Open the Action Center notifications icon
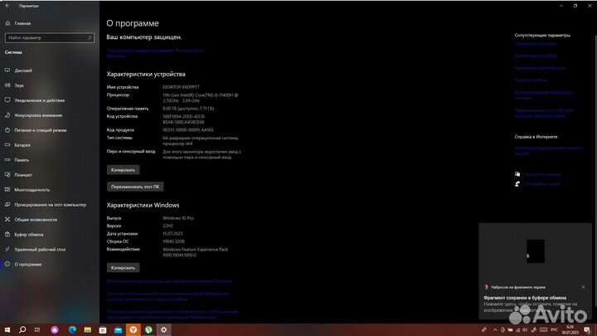The height and width of the screenshot is (336, 597). click(x=588, y=330)
